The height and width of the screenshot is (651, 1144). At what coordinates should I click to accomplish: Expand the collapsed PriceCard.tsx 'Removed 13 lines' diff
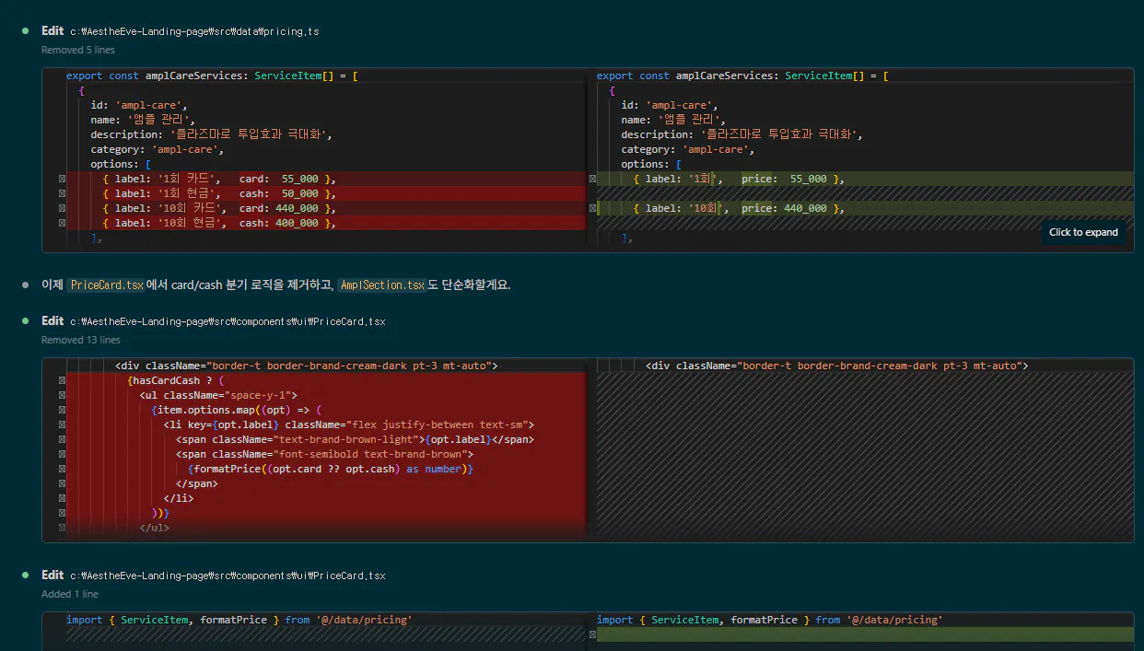point(588,449)
